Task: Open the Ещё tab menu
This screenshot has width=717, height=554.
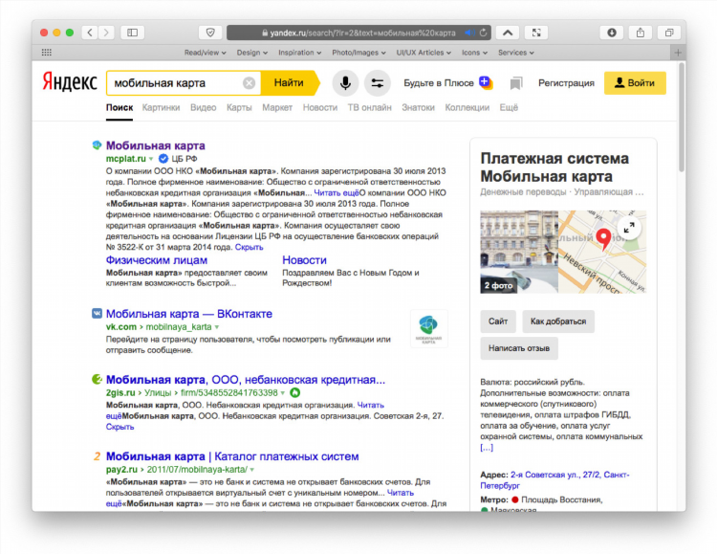Action: (509, 107)
